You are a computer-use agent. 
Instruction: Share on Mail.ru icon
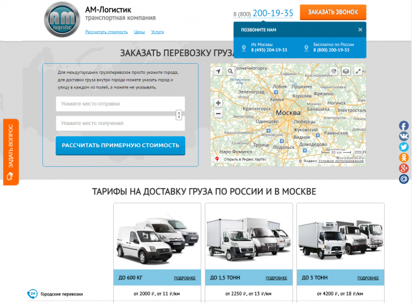[x=404, y=179]
